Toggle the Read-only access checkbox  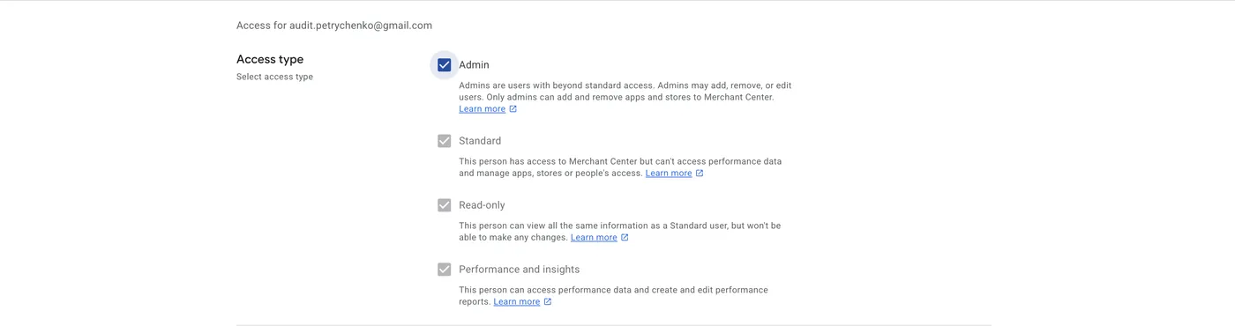click(x=445, y=205)
